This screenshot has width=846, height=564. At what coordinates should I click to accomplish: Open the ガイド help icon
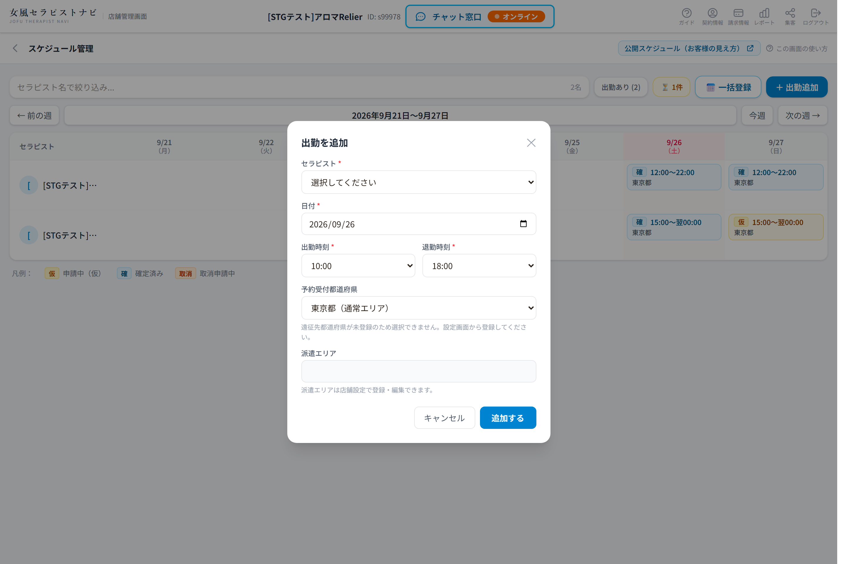686,16
